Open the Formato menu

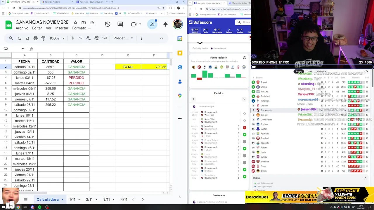tap(79, 28)
